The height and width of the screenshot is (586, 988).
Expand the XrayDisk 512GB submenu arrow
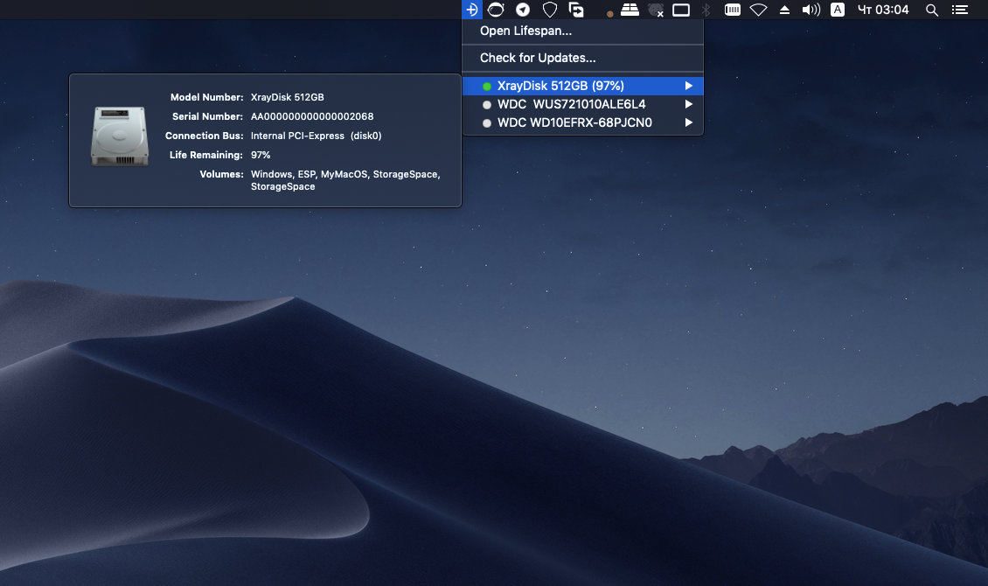pyautogui.click(x=689, y=86)
